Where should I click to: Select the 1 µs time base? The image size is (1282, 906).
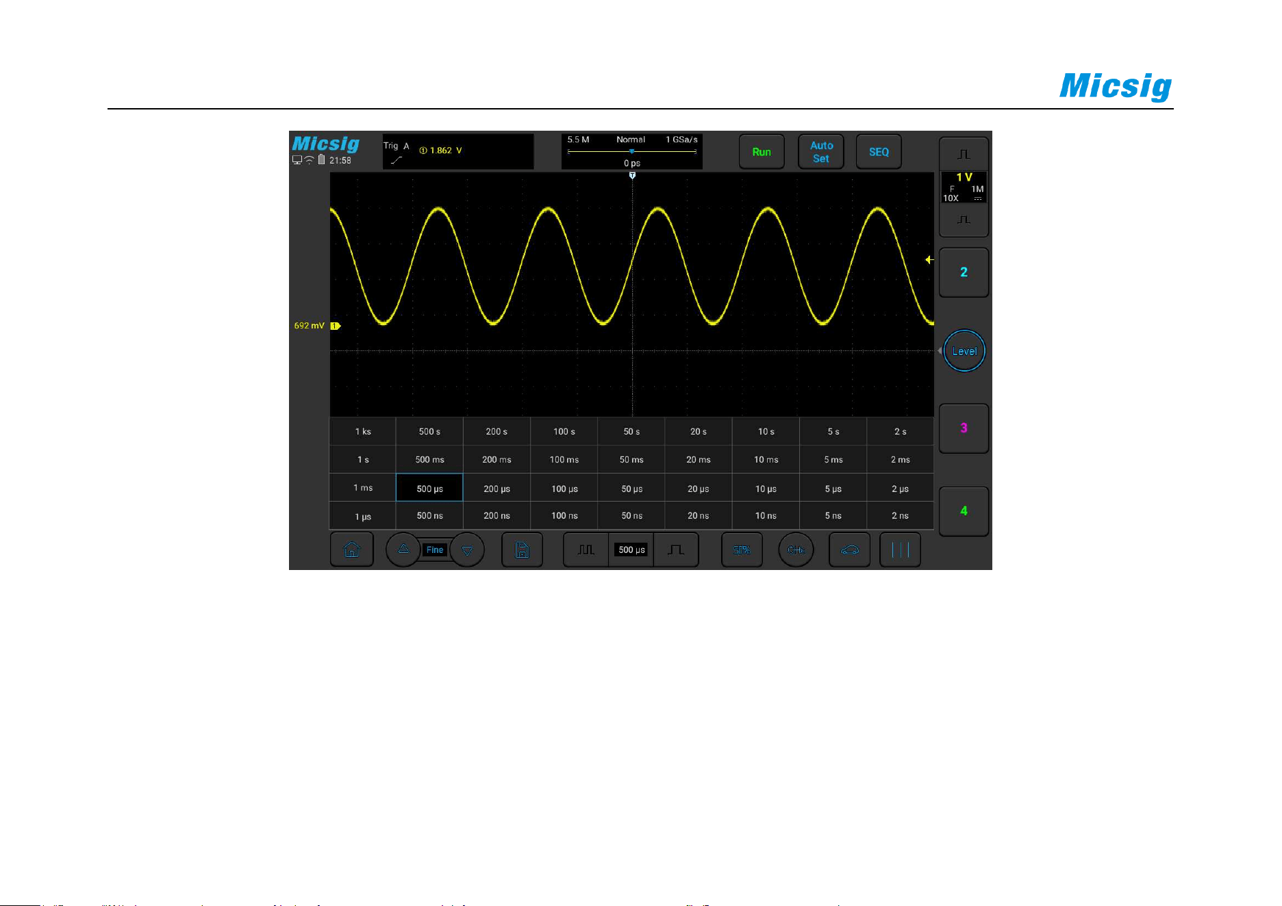pos(363,516)
